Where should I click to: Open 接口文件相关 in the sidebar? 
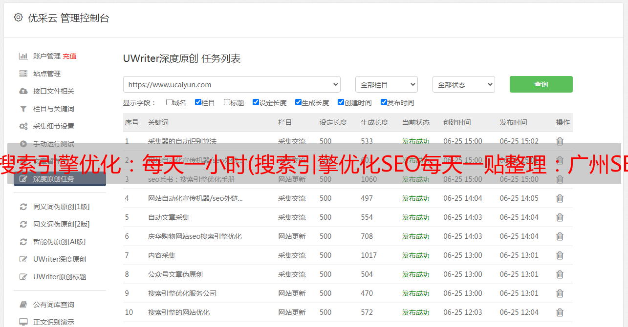click(54, 91)
